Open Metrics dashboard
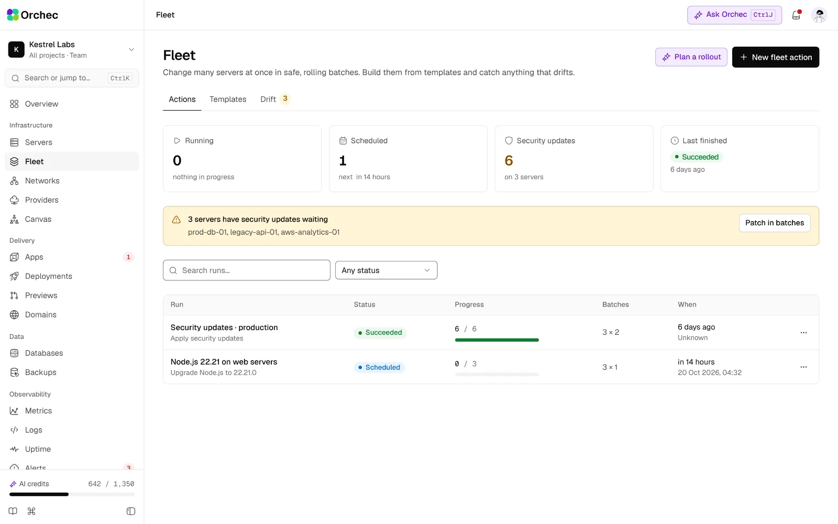The image size is (838, 524). [72, 411]
